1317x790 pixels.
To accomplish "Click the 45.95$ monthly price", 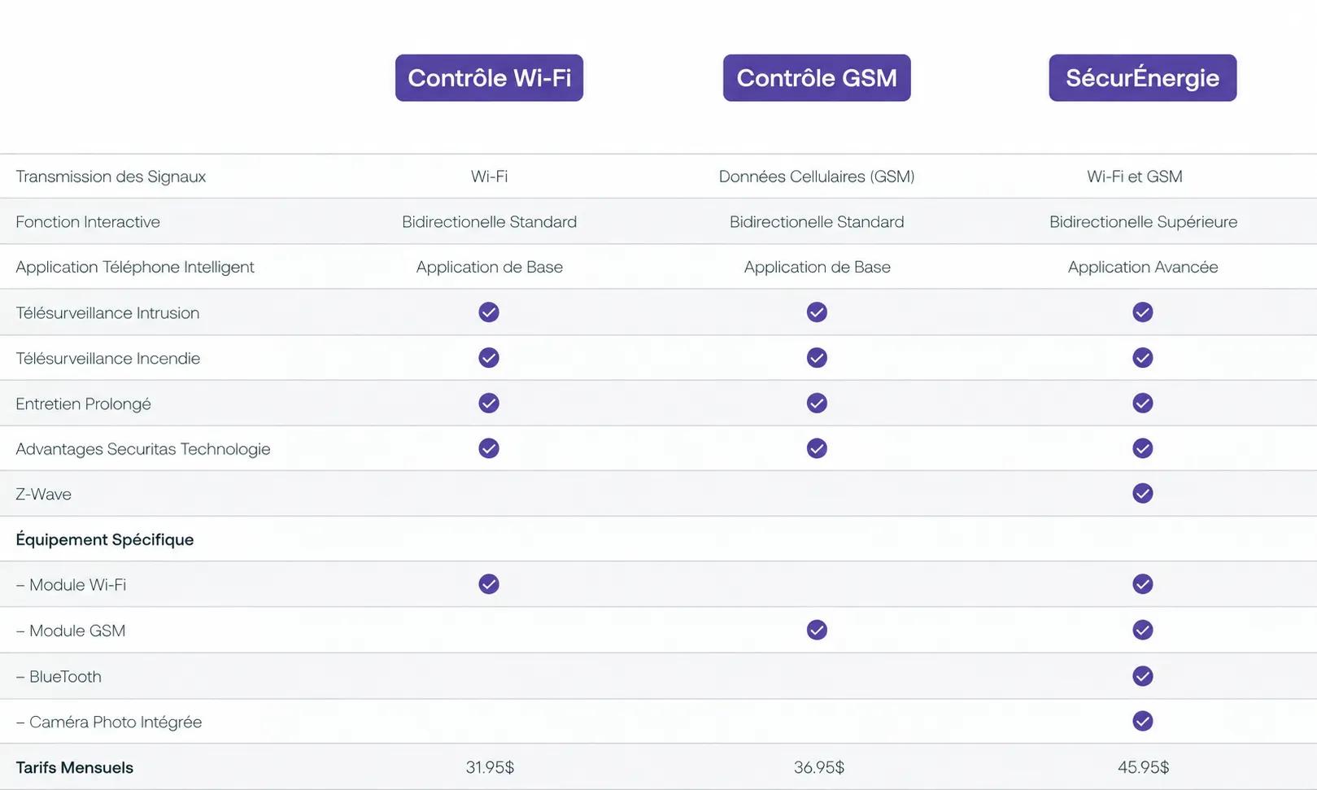I will coord(1143,767).
